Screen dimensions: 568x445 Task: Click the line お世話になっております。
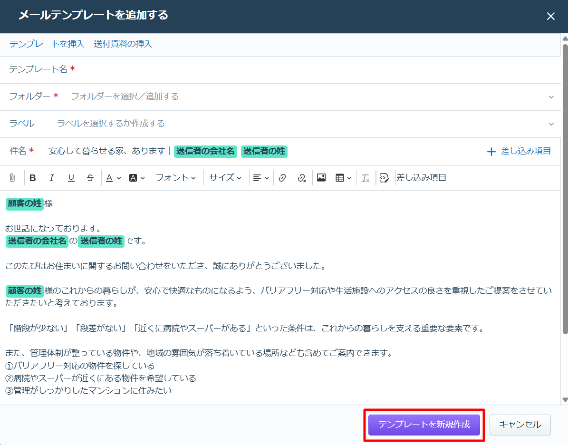point(54,229)
